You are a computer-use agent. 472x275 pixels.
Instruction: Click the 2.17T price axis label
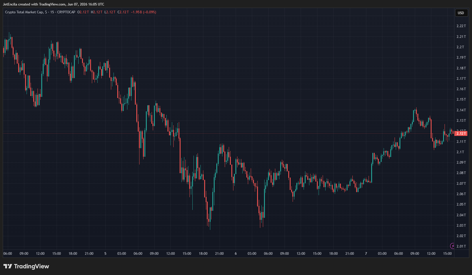461,79
